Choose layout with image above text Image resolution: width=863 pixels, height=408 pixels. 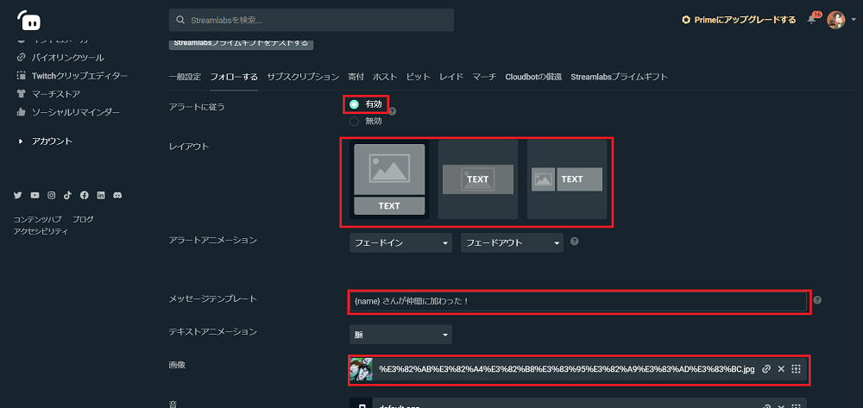click(x=390, y=179)
